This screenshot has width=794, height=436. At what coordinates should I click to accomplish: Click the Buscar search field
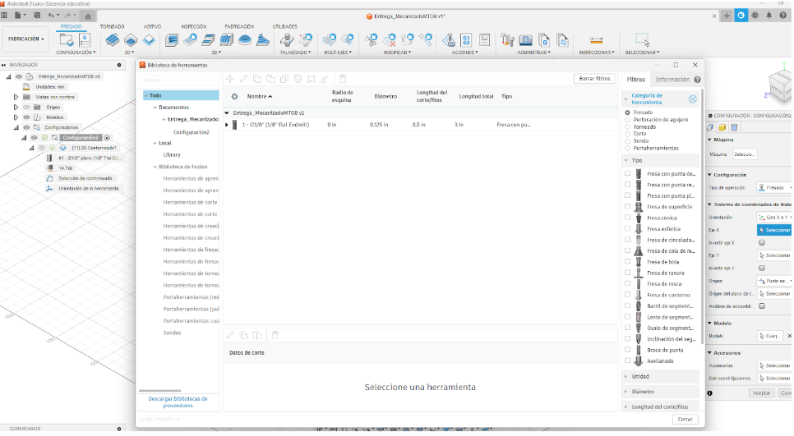coord(179,80)
